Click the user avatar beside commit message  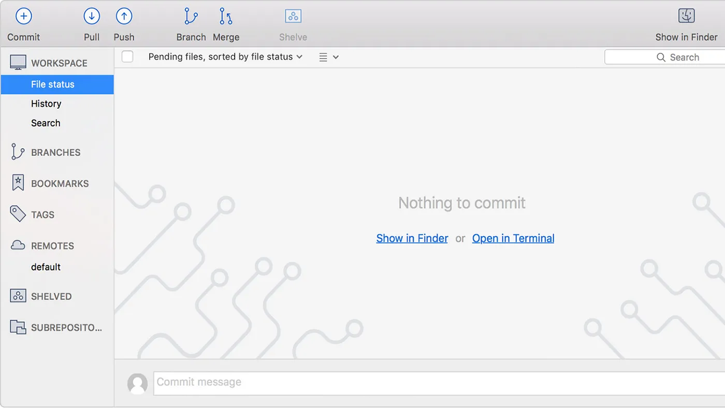coord(137,383)
